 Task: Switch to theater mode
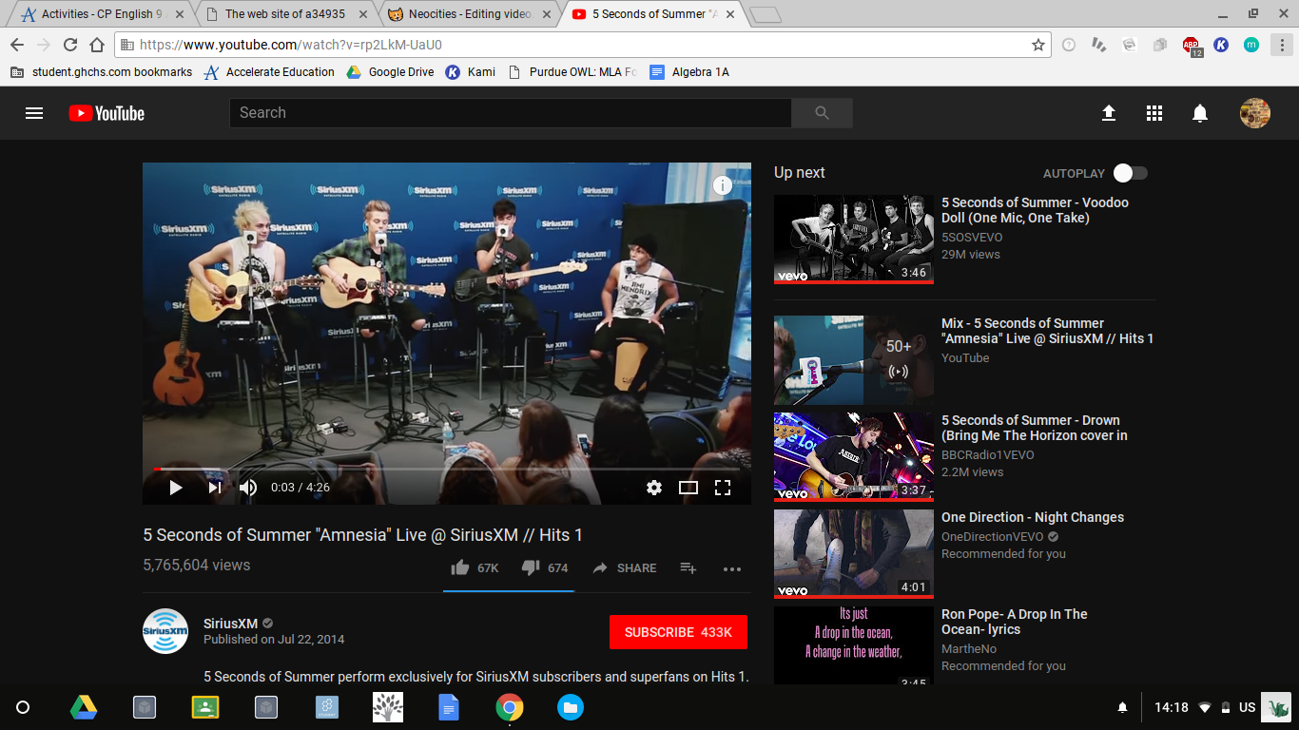(688, 488)
